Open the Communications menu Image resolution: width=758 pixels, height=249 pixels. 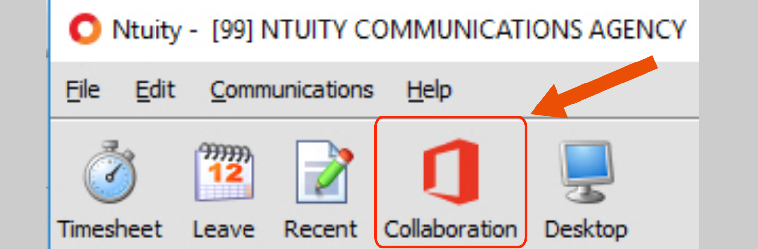[x=291, y=90]
